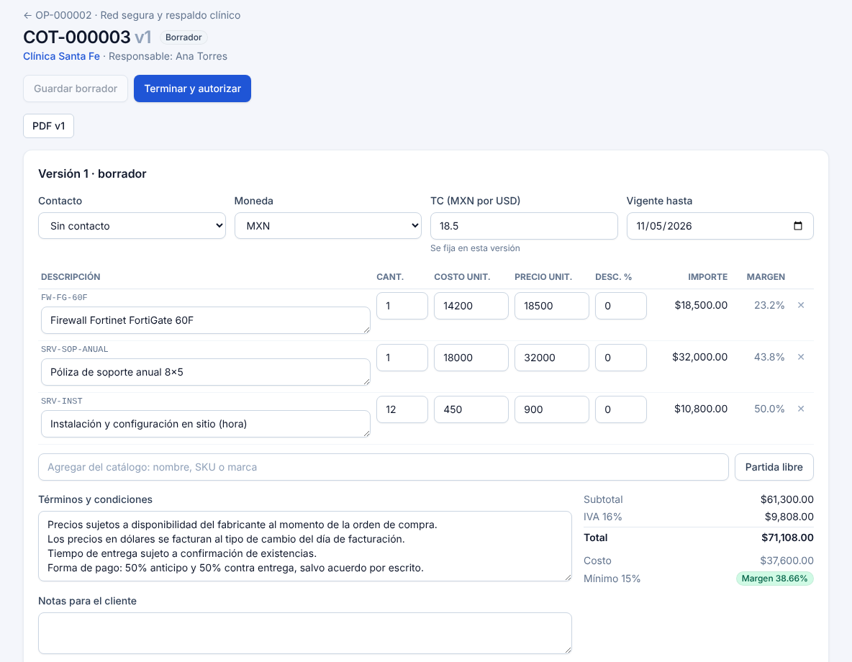Remove the Firewall Fortinet FortiGate 60F line
This screenshot has height=662, width=852.
pyautogui.click(x=800, y=305)
